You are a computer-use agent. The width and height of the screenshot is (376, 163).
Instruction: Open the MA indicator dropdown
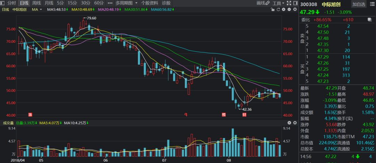pos(37,9)
